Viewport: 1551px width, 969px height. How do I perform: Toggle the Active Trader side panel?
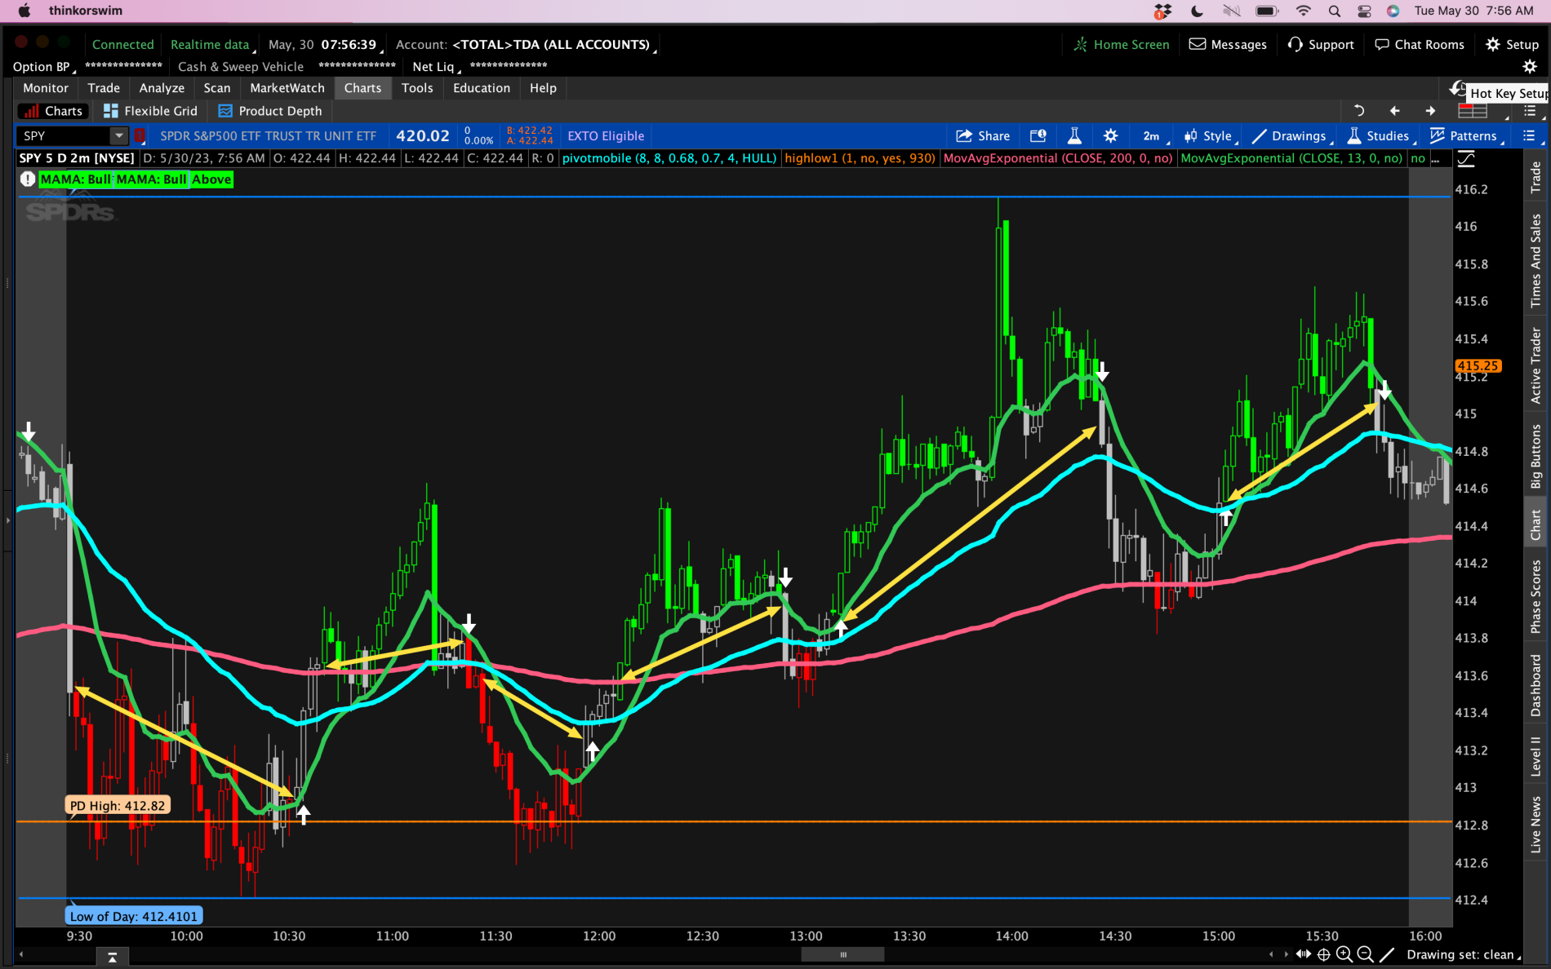[1535, 365]
